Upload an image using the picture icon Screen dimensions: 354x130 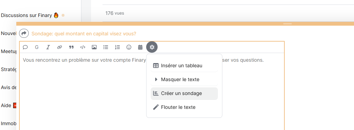tap(94, 47)
